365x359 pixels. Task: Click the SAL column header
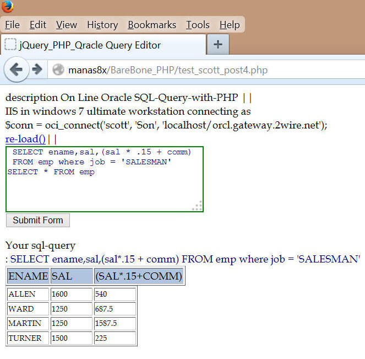pyautogui.click(x=72, y=276)
